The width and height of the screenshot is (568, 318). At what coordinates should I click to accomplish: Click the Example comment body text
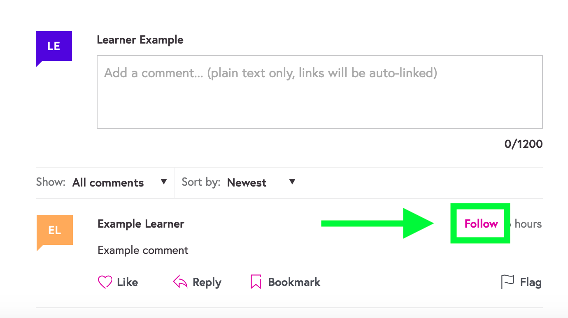pos(143,250)
